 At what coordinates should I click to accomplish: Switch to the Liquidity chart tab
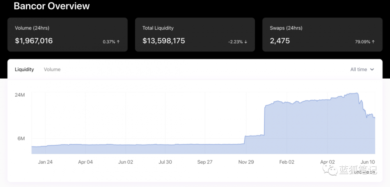pos(24,69)
